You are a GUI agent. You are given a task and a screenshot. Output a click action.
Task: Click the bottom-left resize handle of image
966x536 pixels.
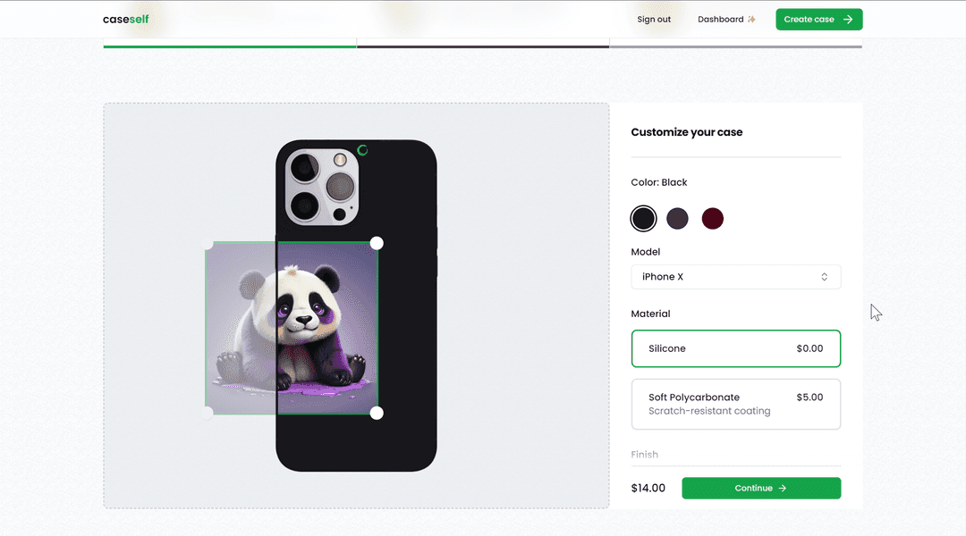(x=207, y=413)
